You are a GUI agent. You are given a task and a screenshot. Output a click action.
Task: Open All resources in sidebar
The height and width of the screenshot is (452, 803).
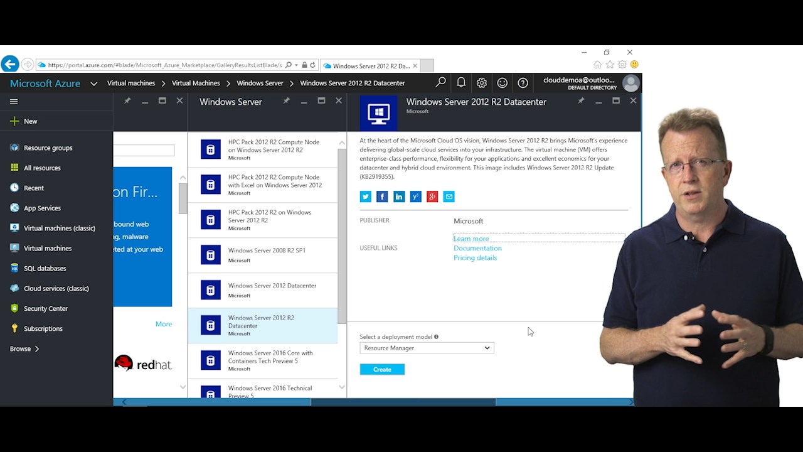click(36, 168)
